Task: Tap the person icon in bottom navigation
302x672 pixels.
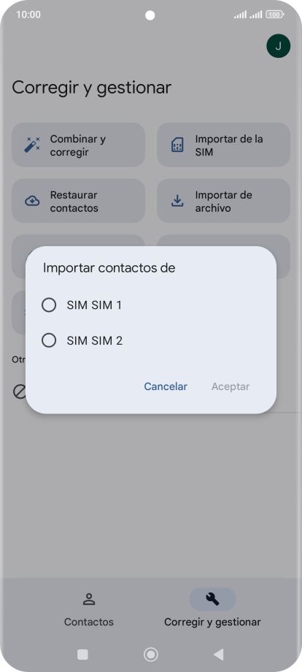Action: tap(89, 599)
